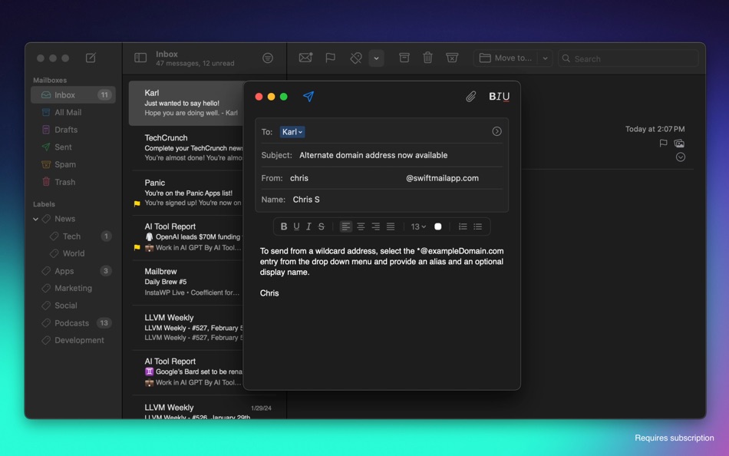The width and height of the screenshot is (729, 456).
Task: Click the trash delete icon in toolbar
Action: coord(427,58)
